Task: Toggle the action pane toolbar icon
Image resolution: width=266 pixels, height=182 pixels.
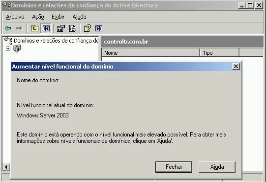Action: tap(99, 28)
